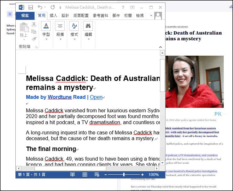Undo the last action in Word
The image size is (233, 191).
tap(40, 7)
